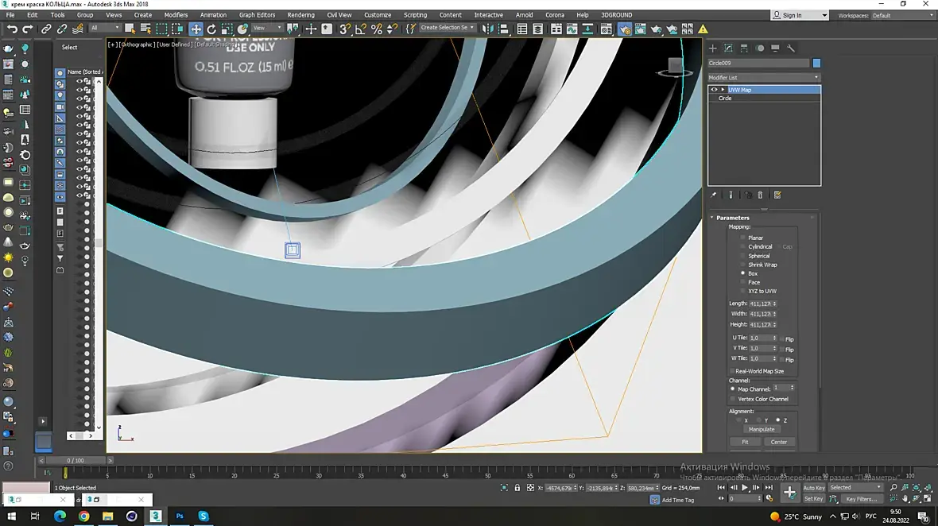Screen dimensions: 938x526
Task: Open the Rendering menu
Action: [x=300, y=15]
